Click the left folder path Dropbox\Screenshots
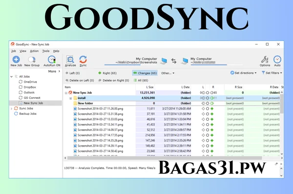The width and height of the screenshot is (293, 194). tap(136, 62)
